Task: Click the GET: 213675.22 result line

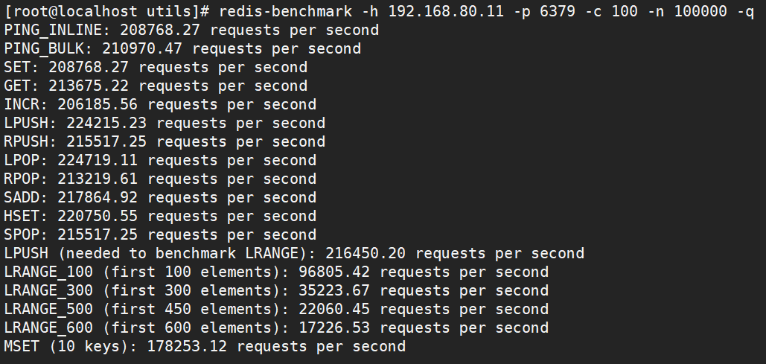Action: click(156, 86)
